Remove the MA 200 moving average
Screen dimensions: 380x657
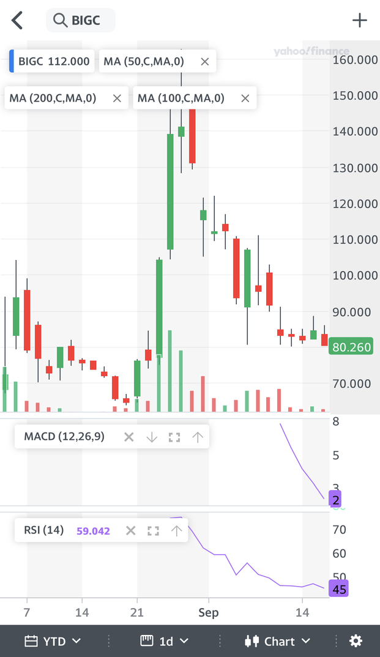(x=117, y=98)
